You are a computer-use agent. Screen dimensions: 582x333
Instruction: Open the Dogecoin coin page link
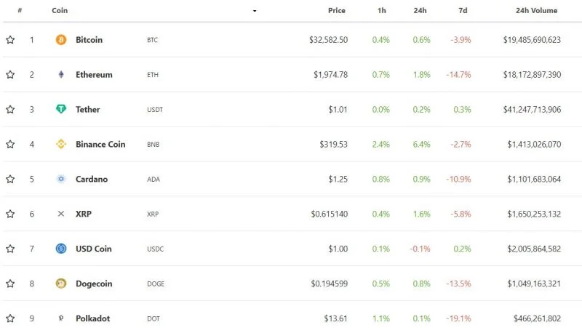pos(94,284)
